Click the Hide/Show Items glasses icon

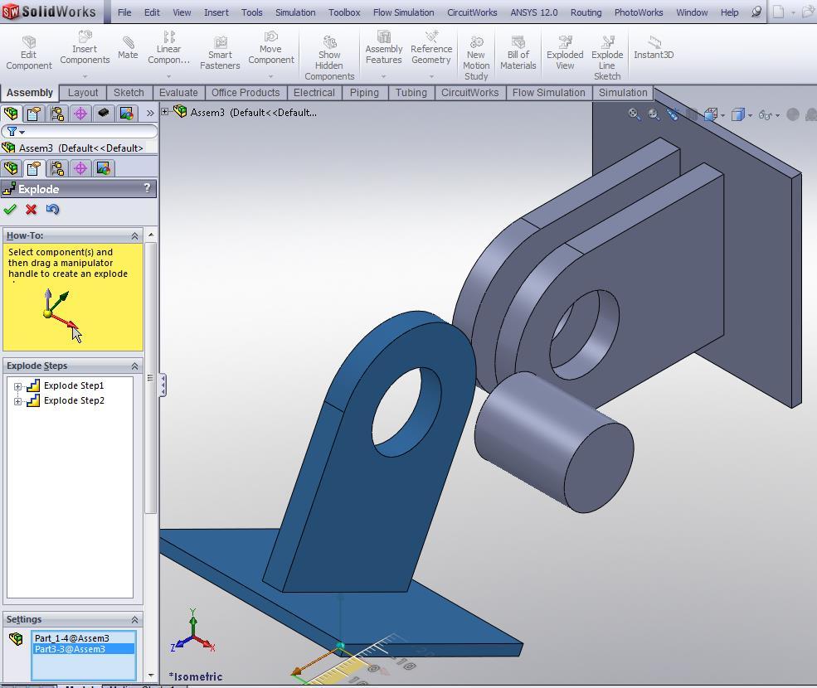point(765,114)
